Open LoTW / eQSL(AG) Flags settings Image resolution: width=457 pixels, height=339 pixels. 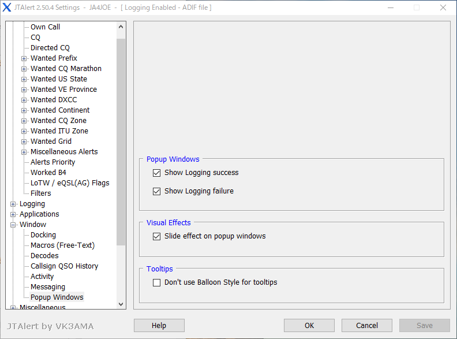click(x=70, y=183)
